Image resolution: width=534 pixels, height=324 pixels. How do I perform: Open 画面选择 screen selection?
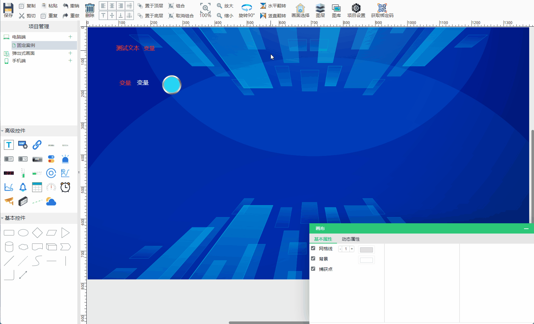(x=300, y=10)
